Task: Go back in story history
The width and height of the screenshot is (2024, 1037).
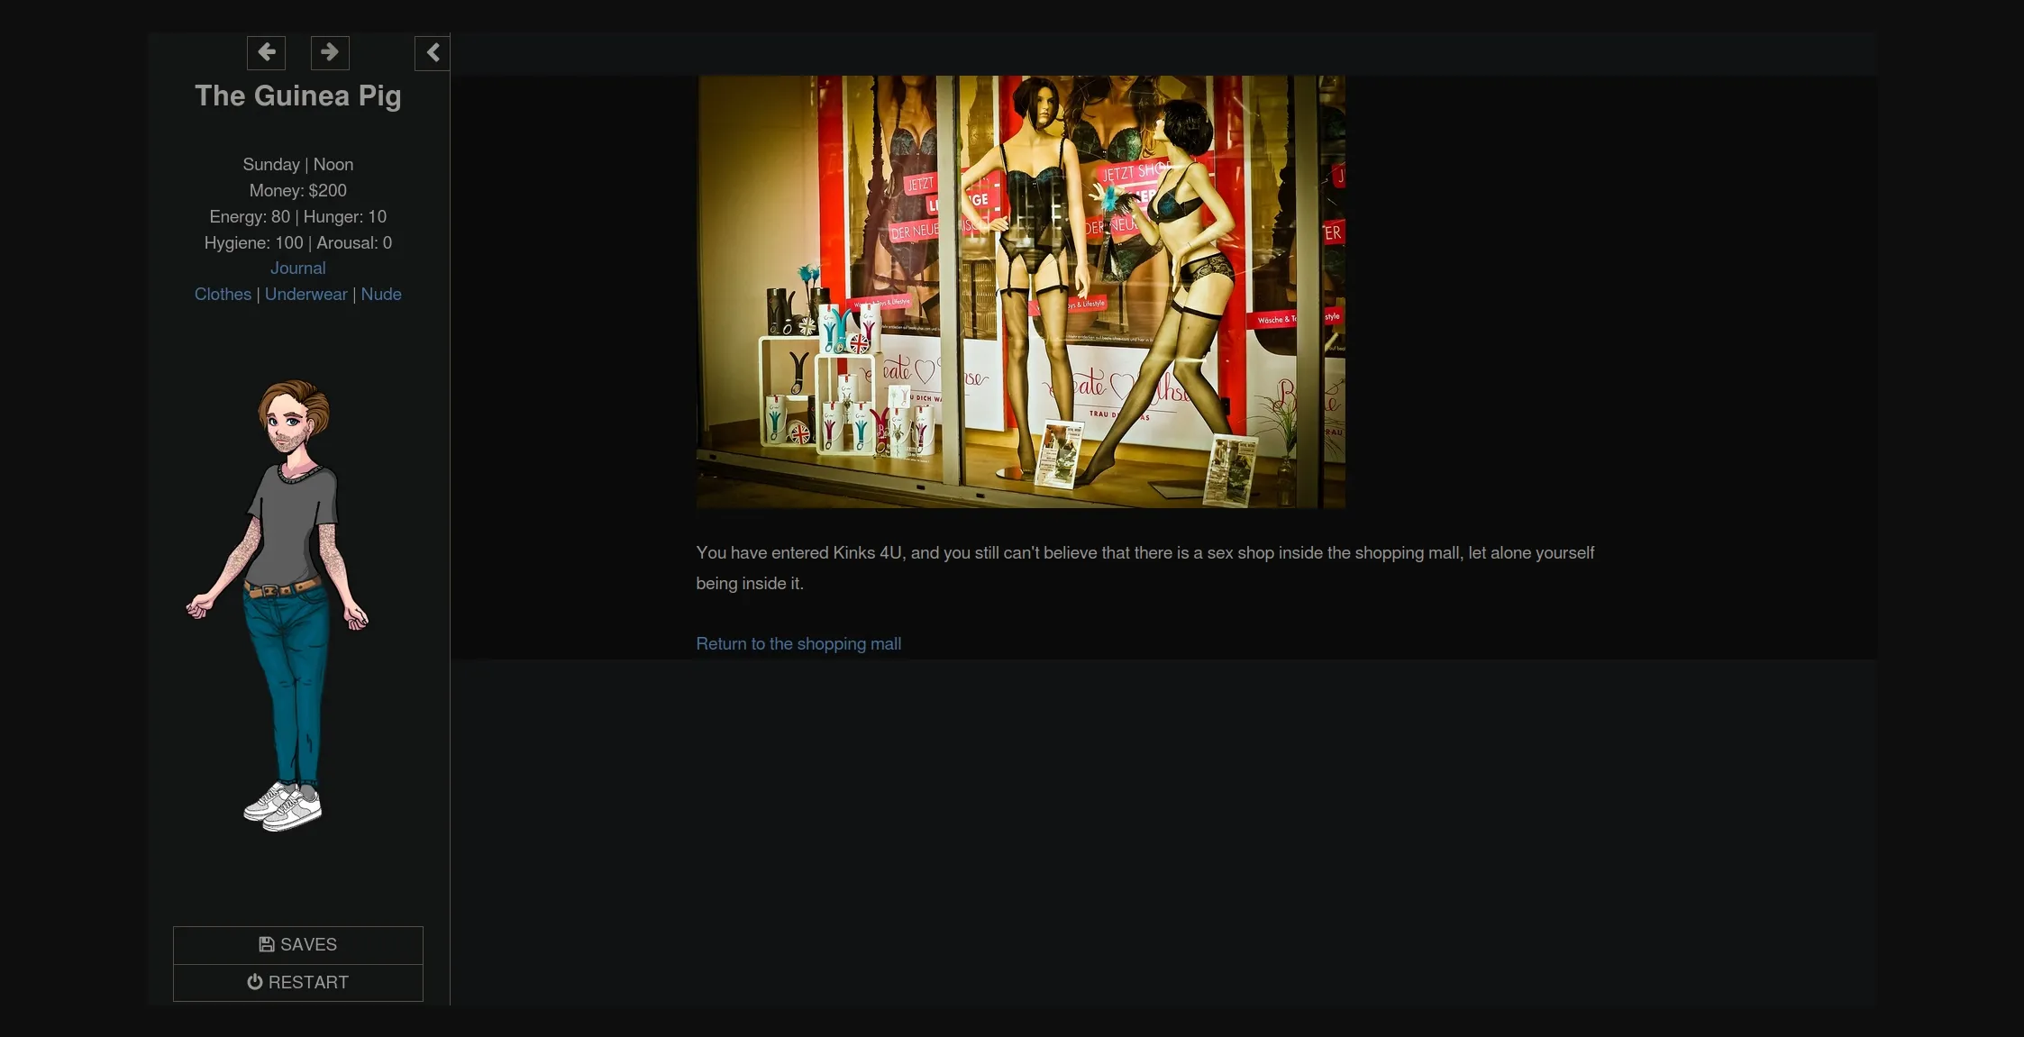Action: click(x=266, y=52)
